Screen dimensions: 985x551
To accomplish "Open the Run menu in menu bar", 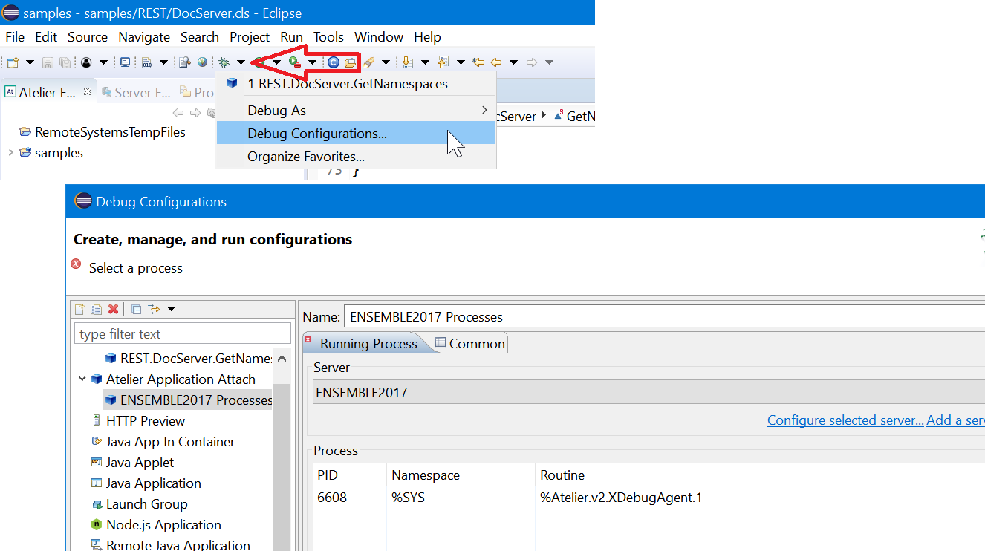I will coord(291,37).
